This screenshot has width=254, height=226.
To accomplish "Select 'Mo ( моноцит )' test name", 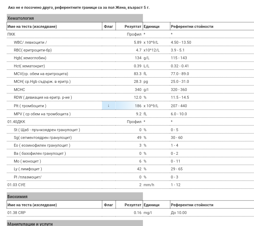I will click(28, 161).
